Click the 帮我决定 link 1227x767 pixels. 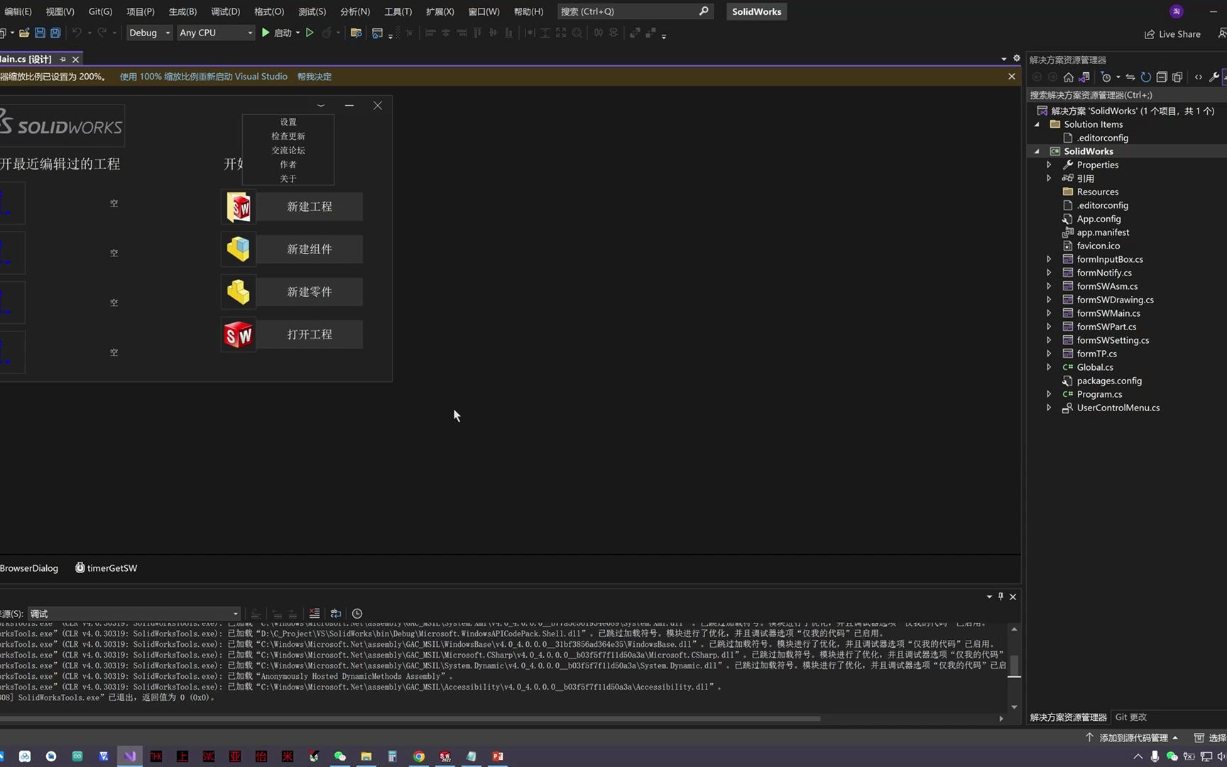point(315,77)
